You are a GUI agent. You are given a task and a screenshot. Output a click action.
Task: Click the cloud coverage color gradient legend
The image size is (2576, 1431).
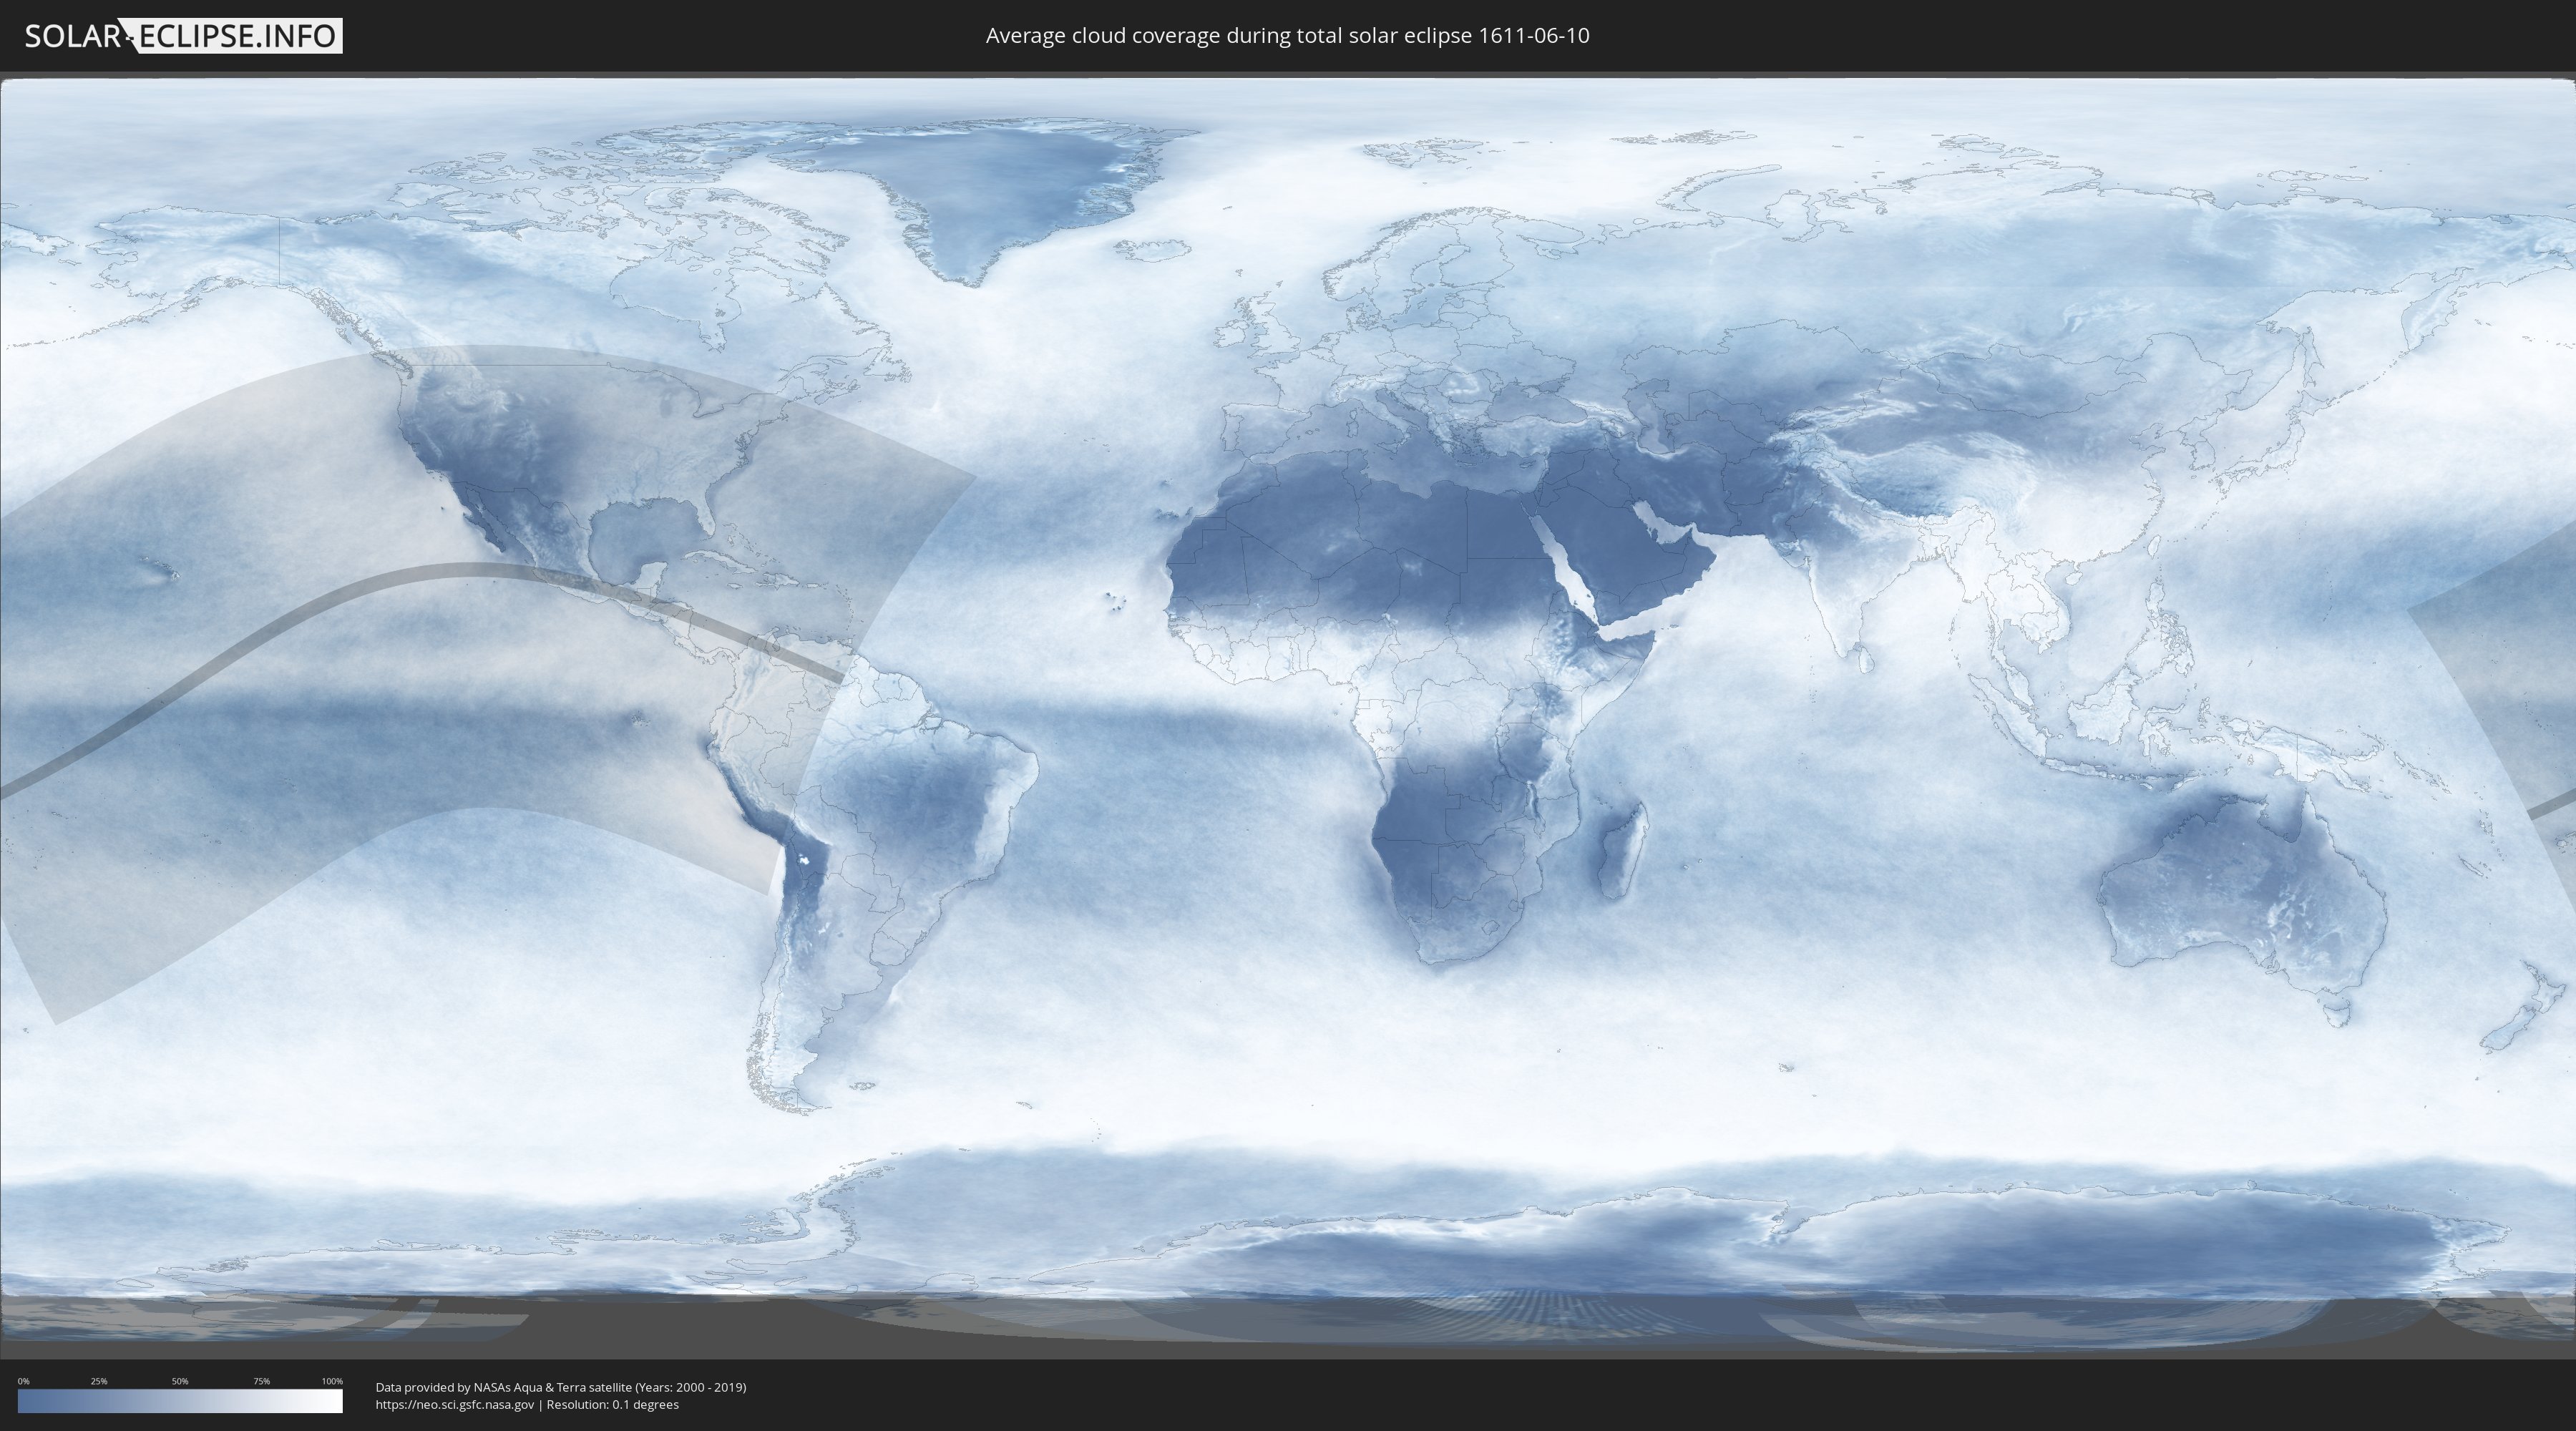[180, 1401]
